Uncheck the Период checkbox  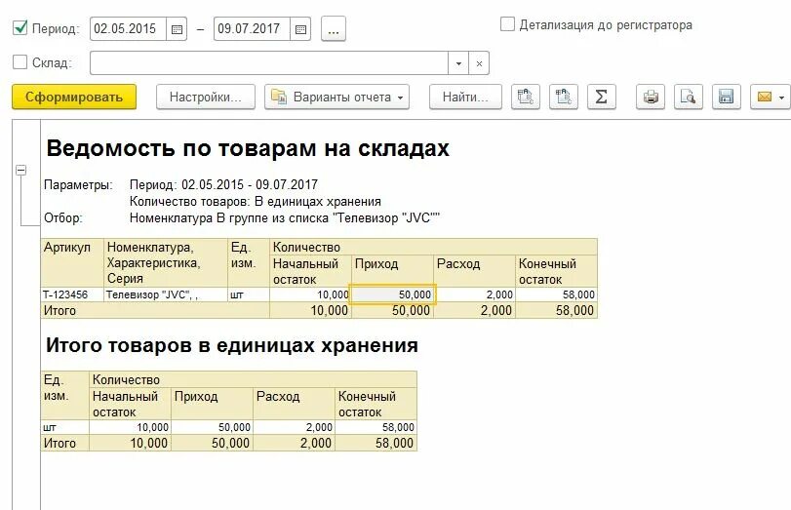[20, 27]
